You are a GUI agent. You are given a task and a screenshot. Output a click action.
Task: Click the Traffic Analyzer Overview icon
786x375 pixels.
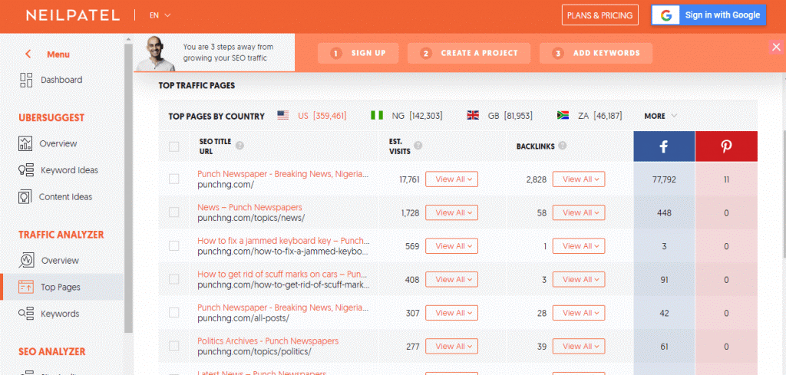click(x=26, y=260)
